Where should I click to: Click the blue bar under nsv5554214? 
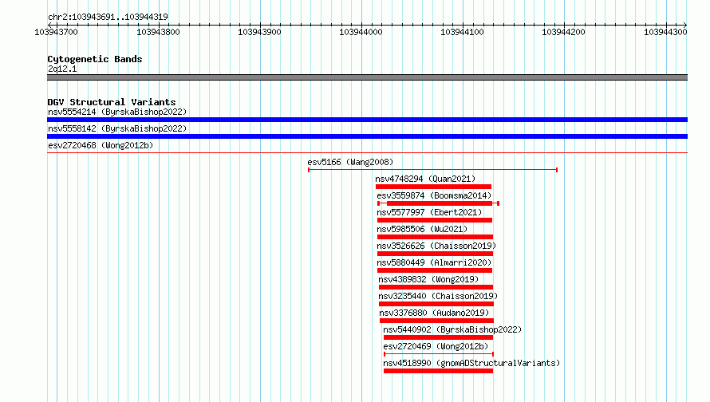[367, 120]
